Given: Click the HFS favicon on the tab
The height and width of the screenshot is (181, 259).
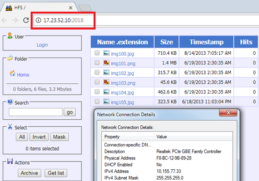Looking at the screenshot, I should pos(9,8).
